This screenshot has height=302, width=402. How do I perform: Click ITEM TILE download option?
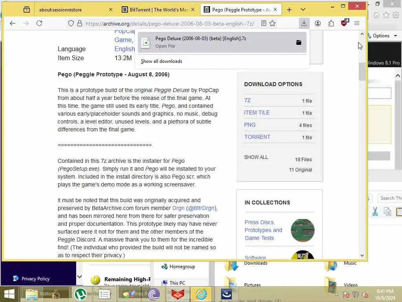pyautogui.click(x=257, y=113)
